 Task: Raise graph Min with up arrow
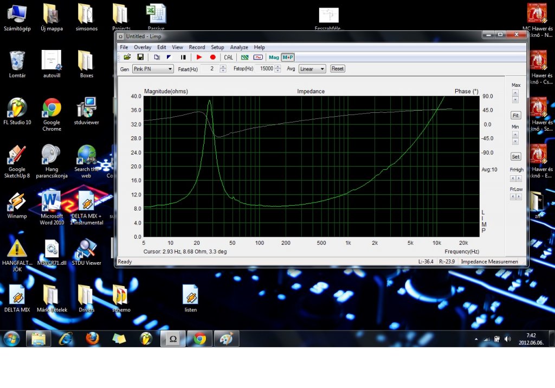[x=515, y=135]
